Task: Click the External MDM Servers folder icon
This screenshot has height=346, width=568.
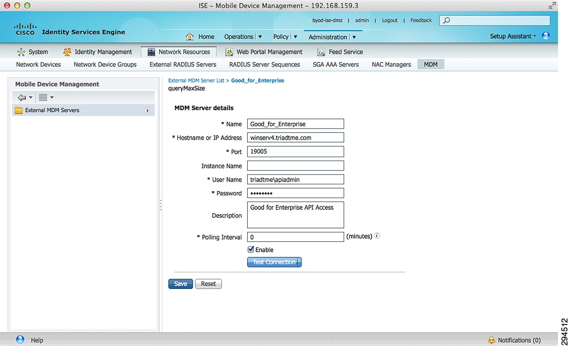Action: coord(18,110)
